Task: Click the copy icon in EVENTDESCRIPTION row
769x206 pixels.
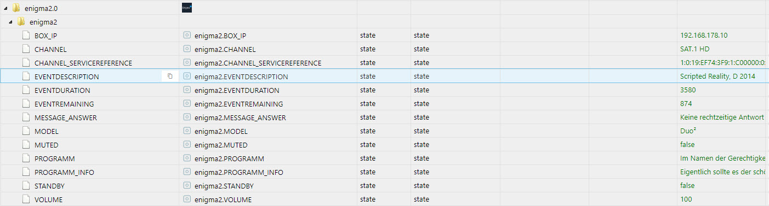Action: point(170,76)
